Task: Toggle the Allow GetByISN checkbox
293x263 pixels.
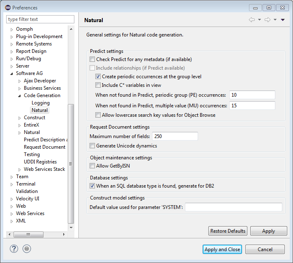Action: point(92,166)
